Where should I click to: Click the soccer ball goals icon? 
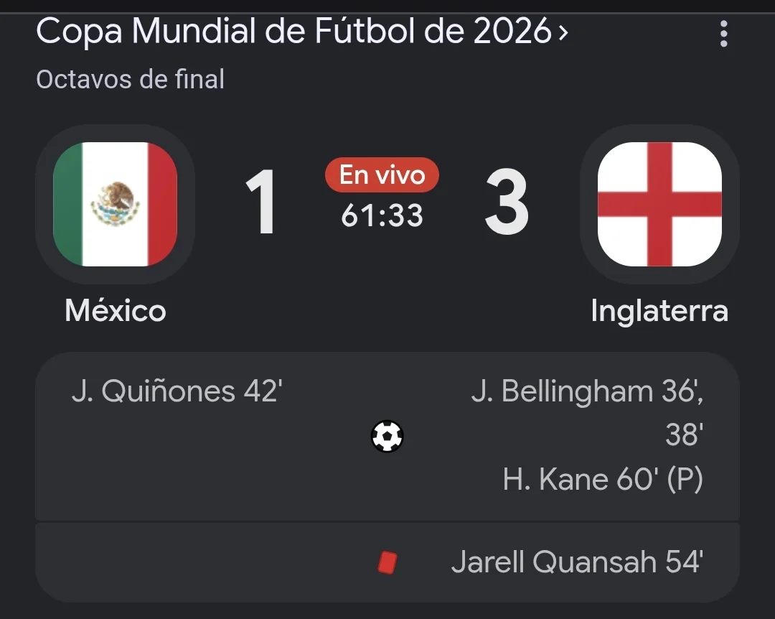pyautogui.click(x=387, y=436)
